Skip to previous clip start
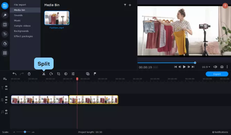Viewport: 231px width, 135px height. pos(175,67)
